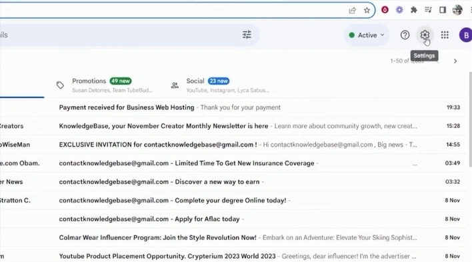The height and width of the screenshot is (262, 472).
Task: Open the Chrome profile picture
Action: tap(457, 10)
